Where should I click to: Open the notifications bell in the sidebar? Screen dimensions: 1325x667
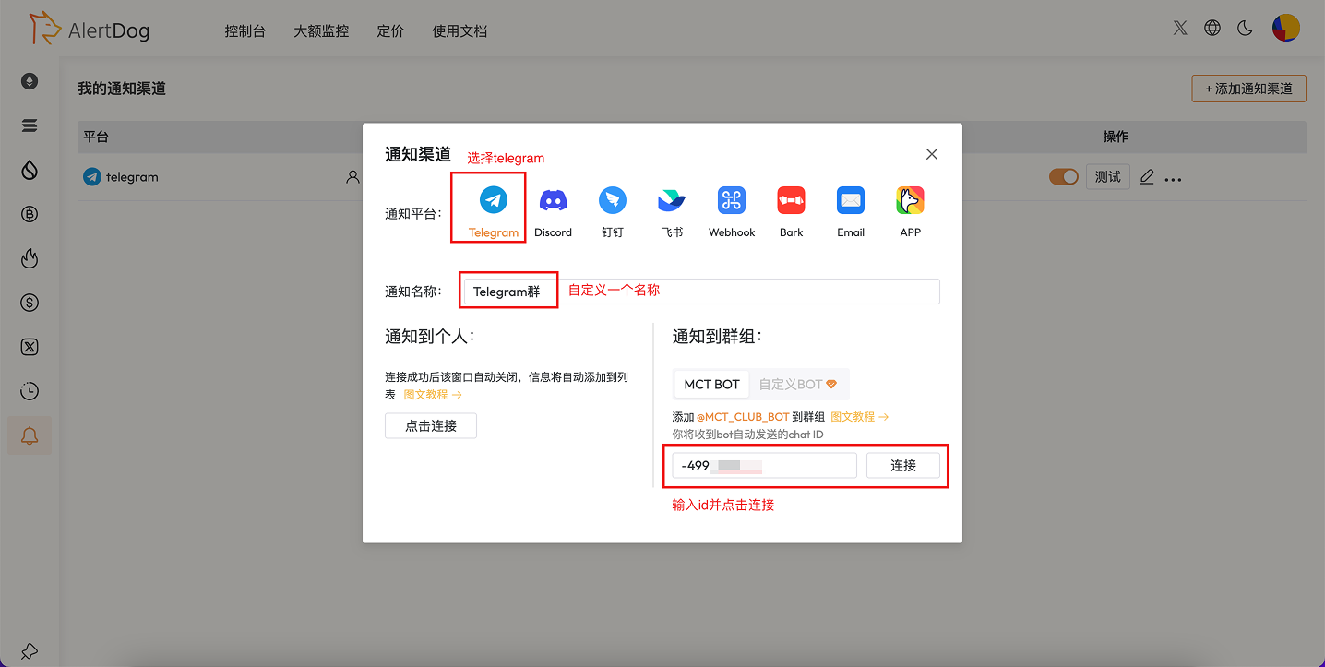pyautogui.click(x=29, y=435)
